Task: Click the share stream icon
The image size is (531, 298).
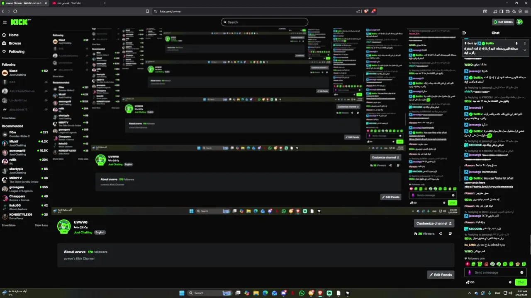Action: (x=440, y=233)
